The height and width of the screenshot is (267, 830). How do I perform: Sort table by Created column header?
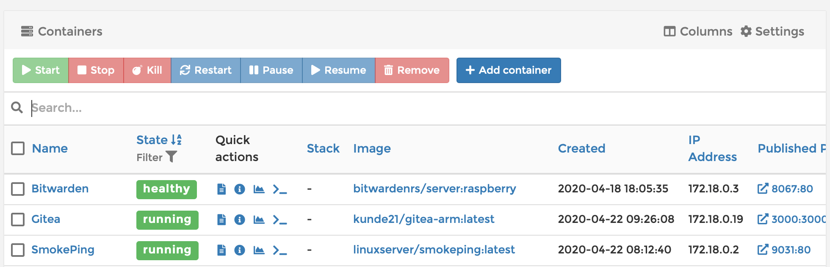581,148
